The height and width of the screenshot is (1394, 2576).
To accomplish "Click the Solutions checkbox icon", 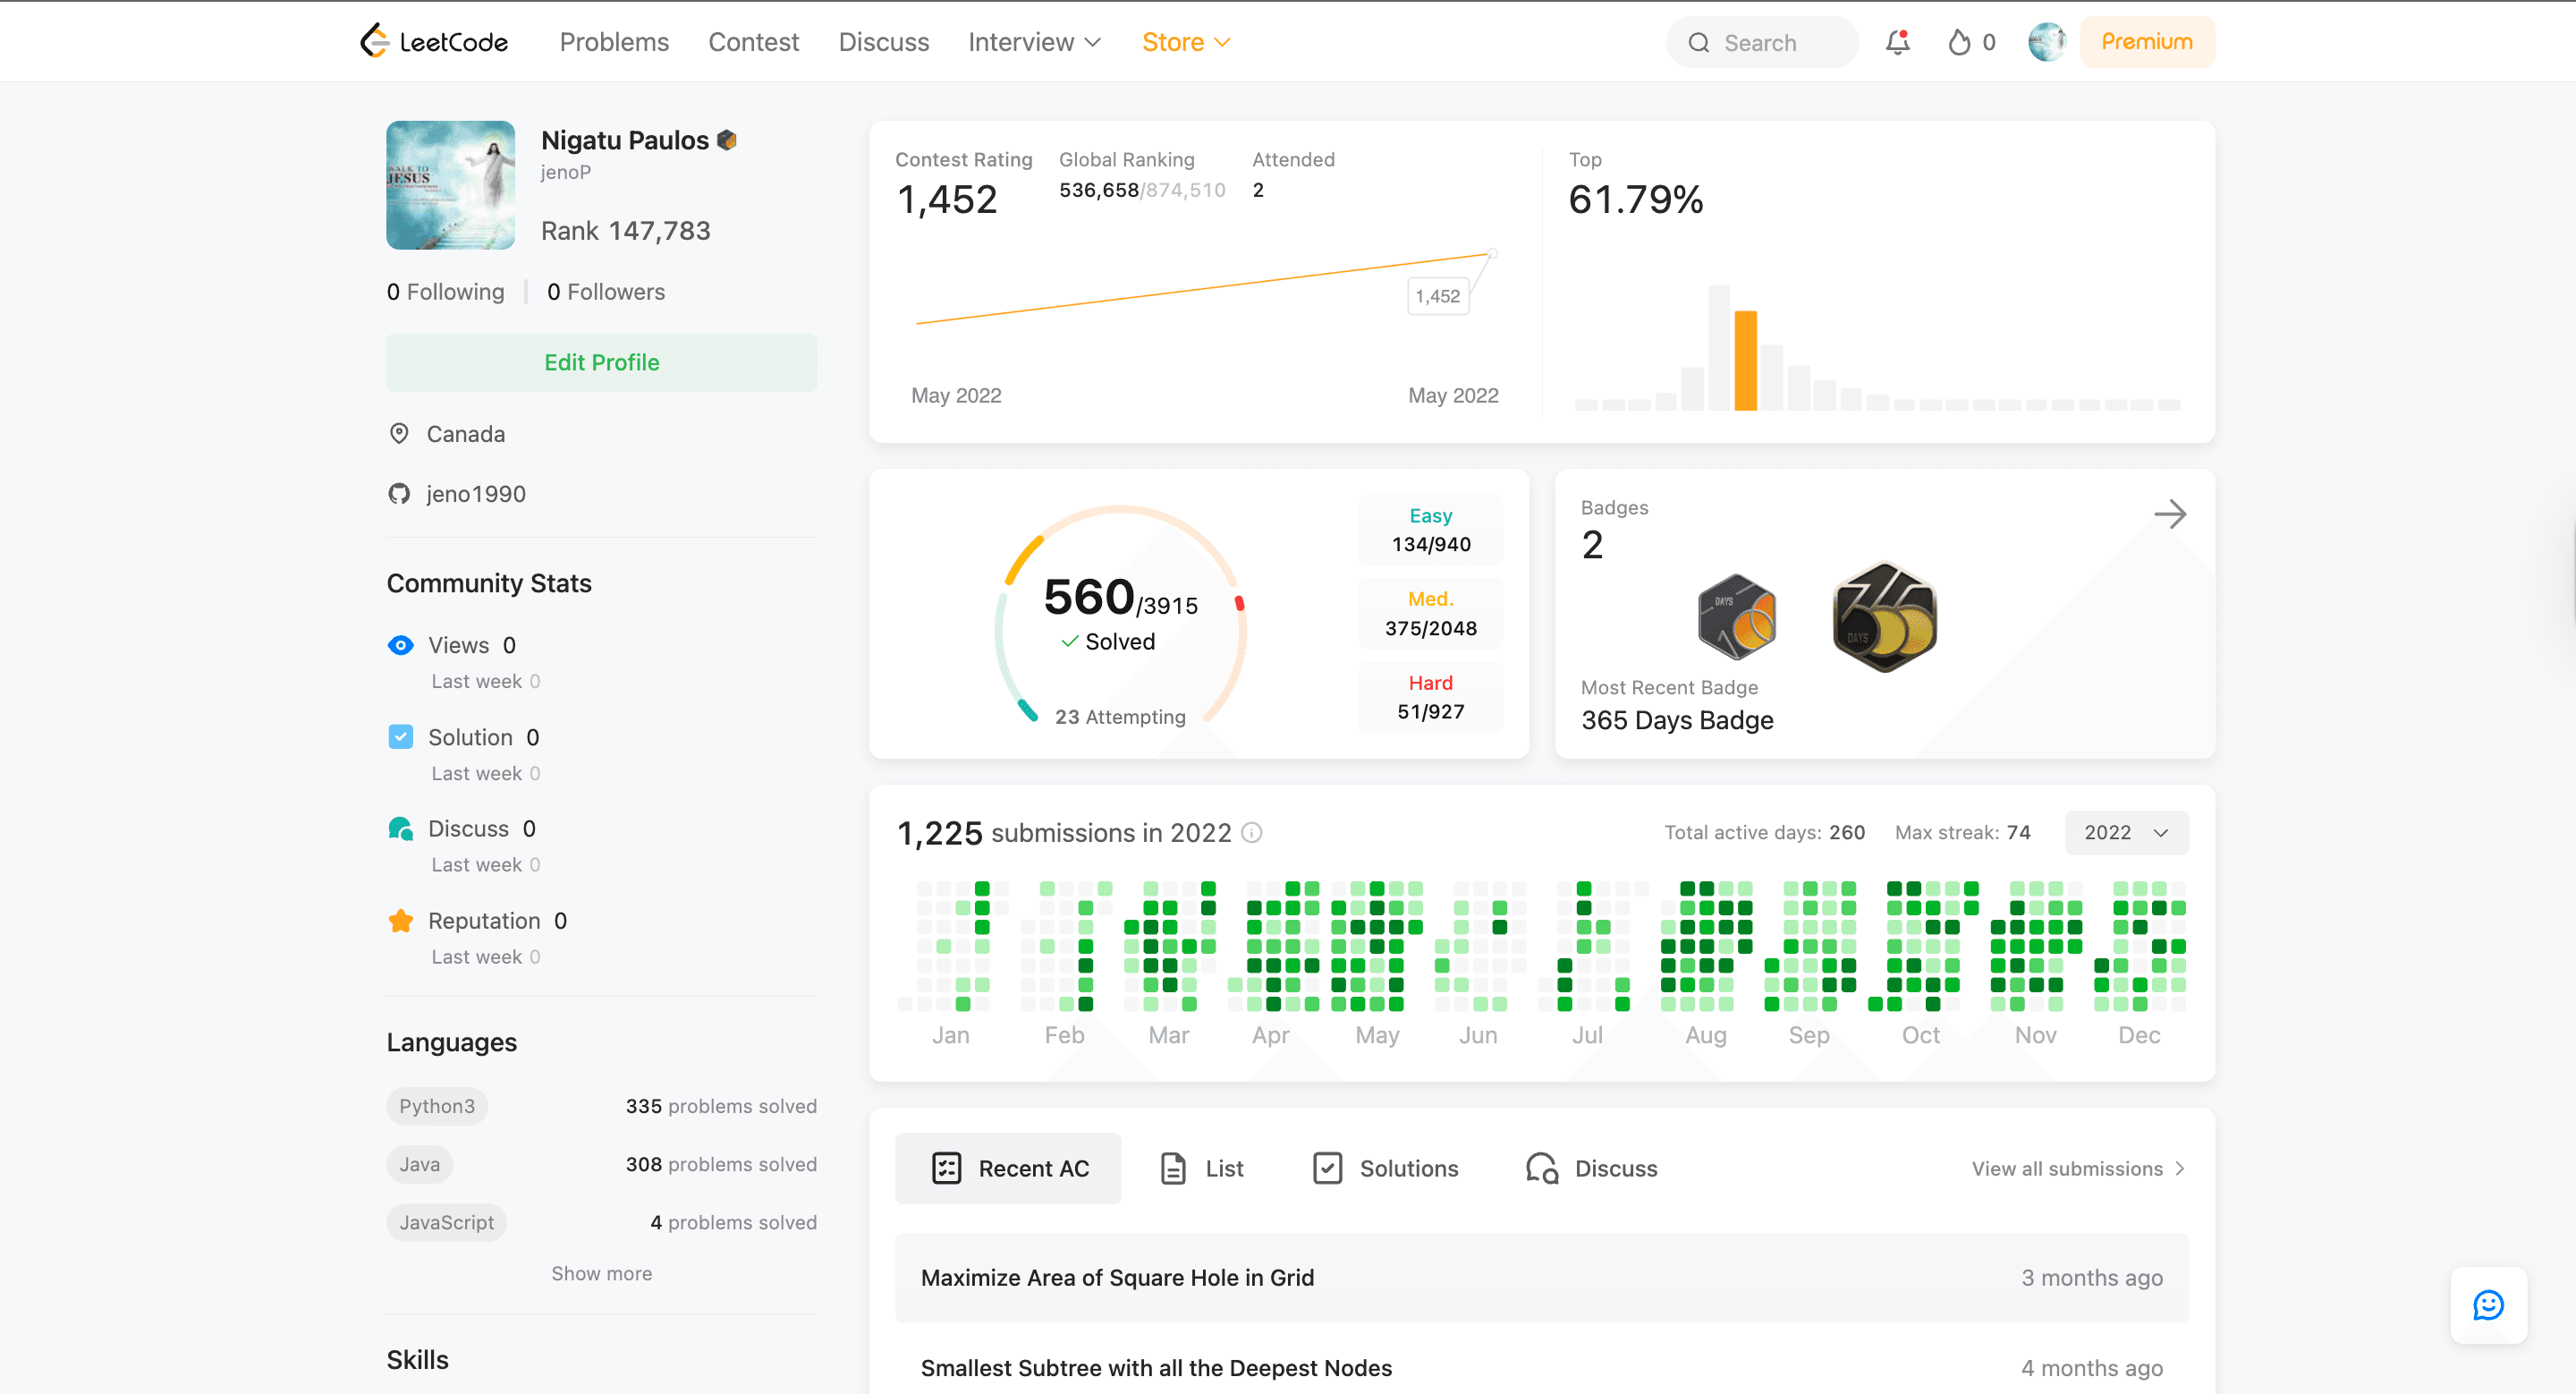I will point(1327,1168).
